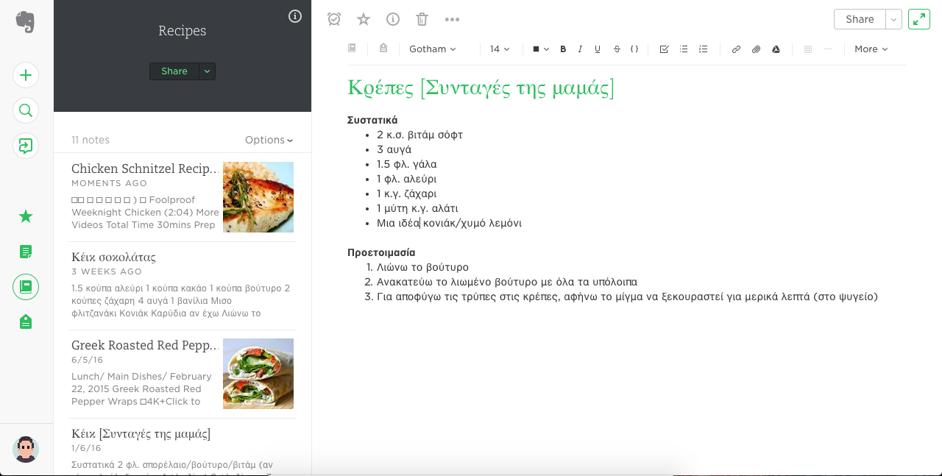Click tag icon in editor toolbar
Screen dimensions: 942x476
click(x=383, y=49)
